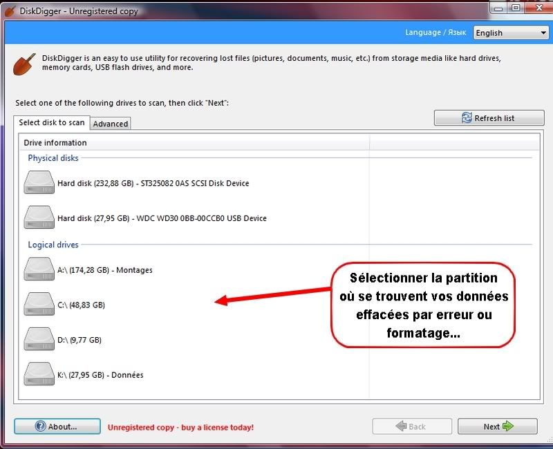This screenshot has width=553, height=449.
Task: Proceed with the Next button
Action: point(498,426)
